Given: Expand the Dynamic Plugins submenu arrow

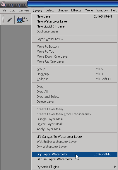Looking at the screenshot, I should [115, 166].
